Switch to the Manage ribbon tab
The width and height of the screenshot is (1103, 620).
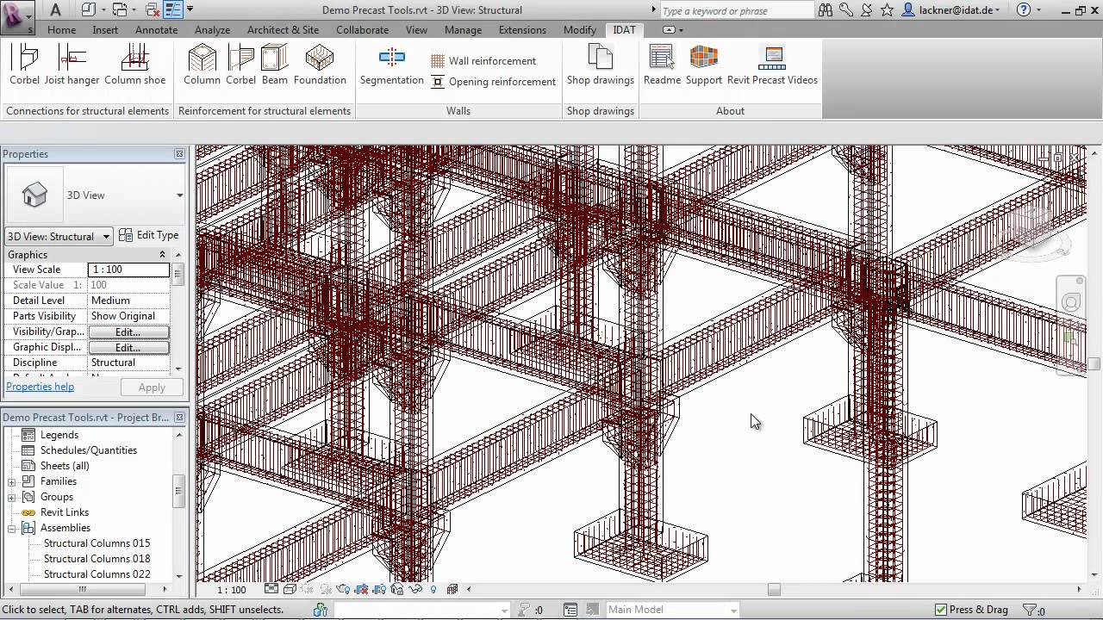[x=463, y=29]
